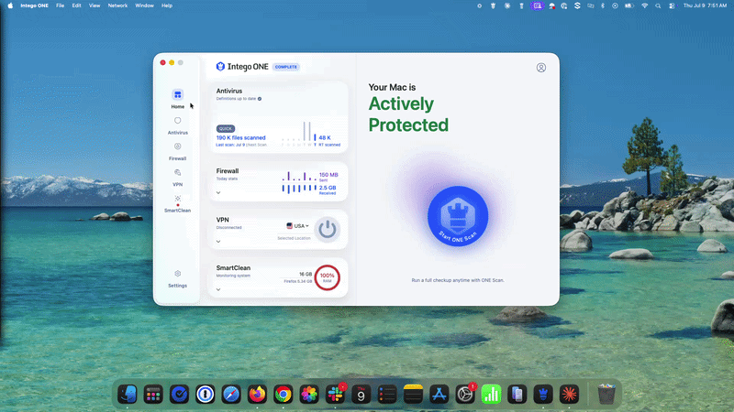Click the SmartClean card title
The height and width of the screenshot is (412, 734).
pyautogui.click(x=233, y=268)
